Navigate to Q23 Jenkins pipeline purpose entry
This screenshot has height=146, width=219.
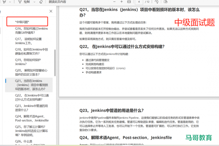coord(31,108)
